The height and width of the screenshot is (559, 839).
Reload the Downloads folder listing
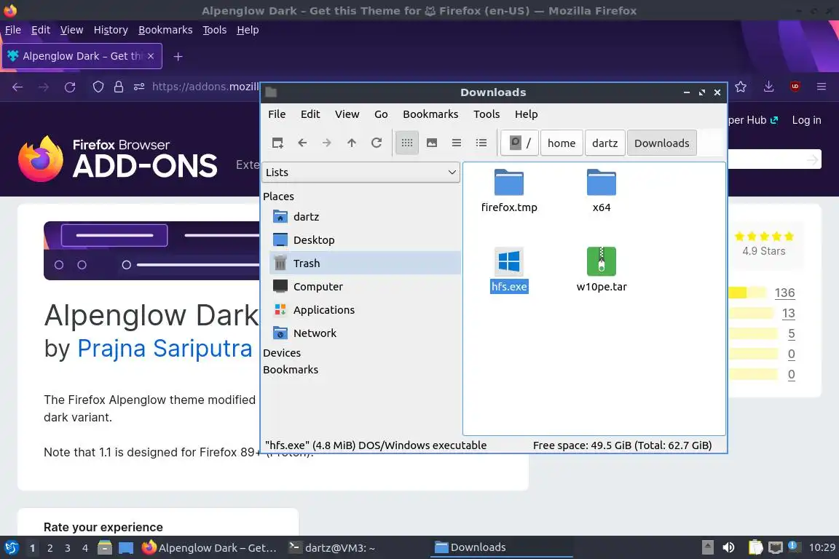[x=377, y=143]
